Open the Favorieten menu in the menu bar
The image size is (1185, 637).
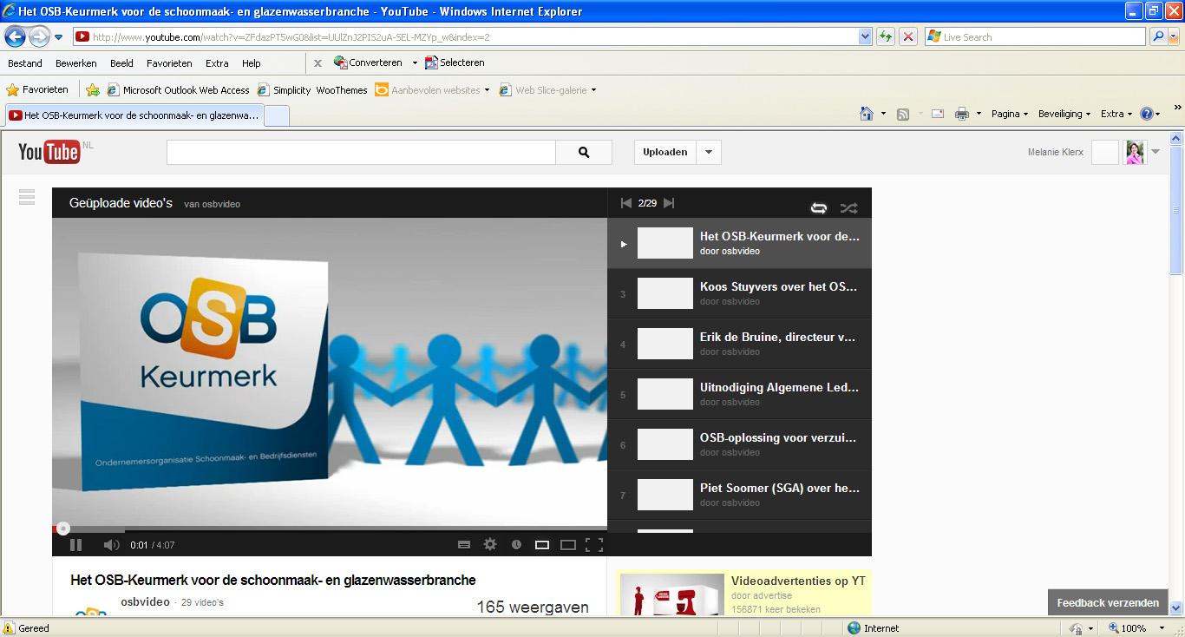pyautogui.click(x=169, y=63)
